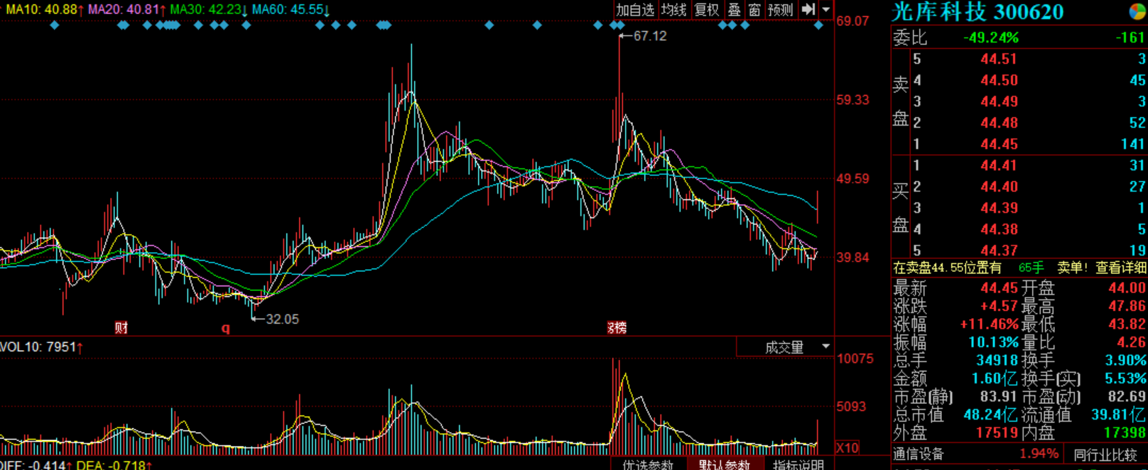Click the 叠 overlay stock button
The image size is (1148, 470).
coord(735,10)
